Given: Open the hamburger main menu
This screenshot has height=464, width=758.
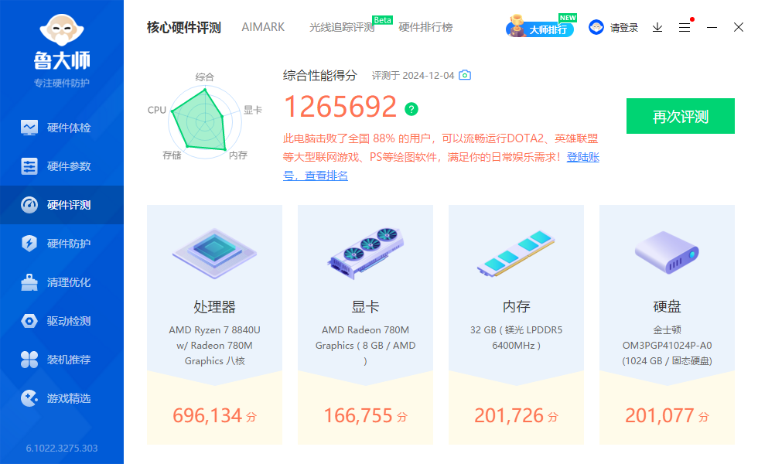Looking at the screenshot, I should point(685,27).
